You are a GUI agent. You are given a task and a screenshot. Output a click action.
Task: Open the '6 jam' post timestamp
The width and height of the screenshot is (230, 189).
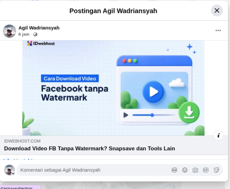[24, 34]
